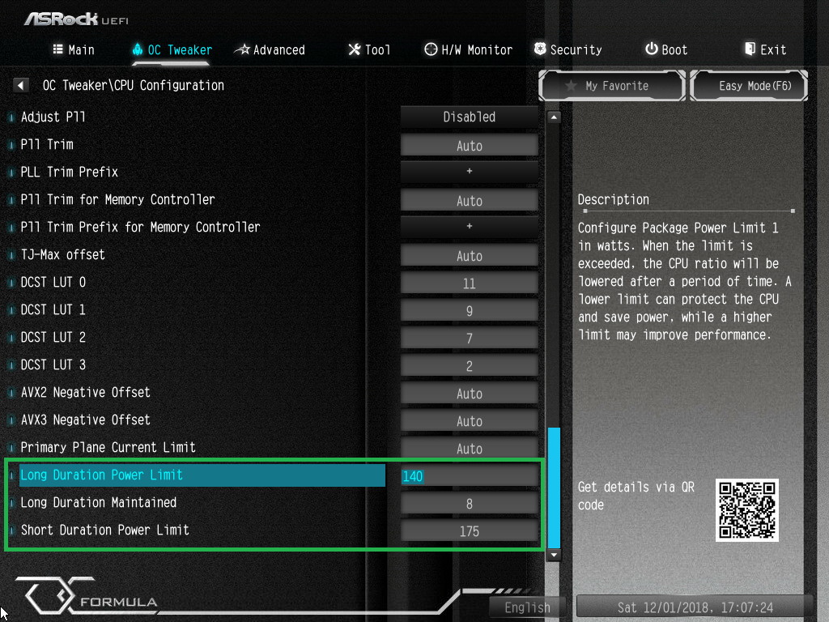
Task: Select the Adjust Pll setting row
Action: 53,117
